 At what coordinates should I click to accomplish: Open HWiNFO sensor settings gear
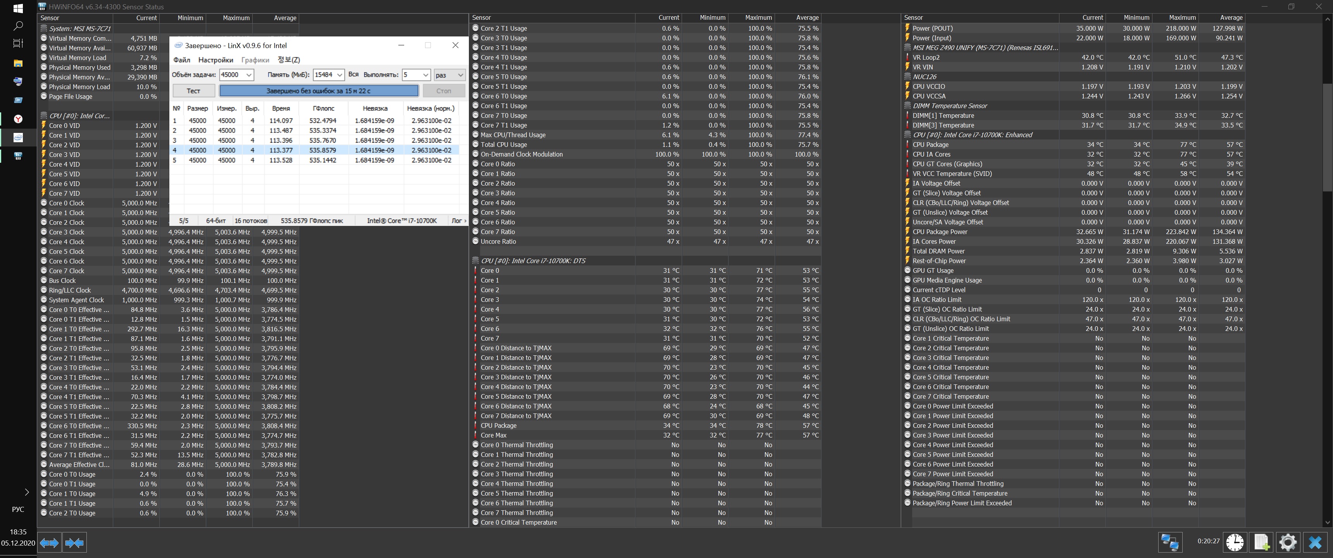(x=1287, y=542)
